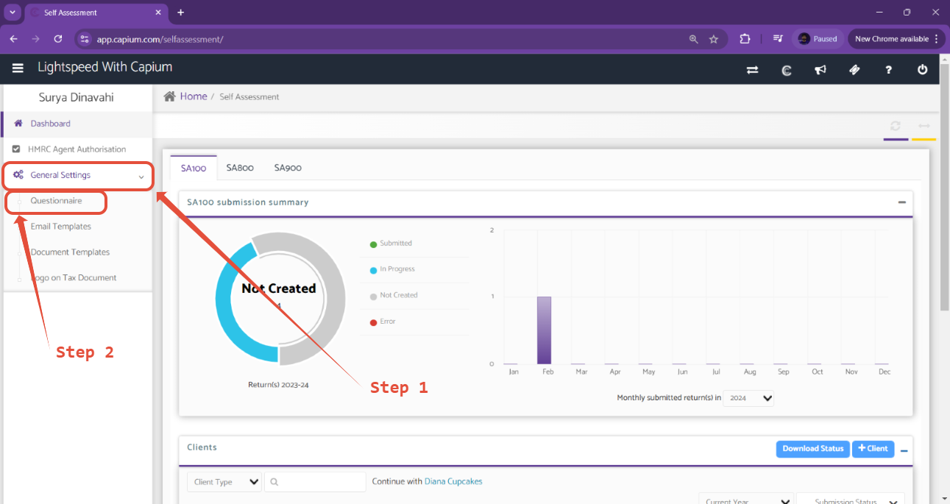Click the Lightspeed With Capium title
This screenshot has height=504, width=950.
[x=105, y=67]
